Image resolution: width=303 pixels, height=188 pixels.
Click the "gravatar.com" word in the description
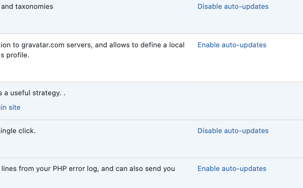[43, 45]
